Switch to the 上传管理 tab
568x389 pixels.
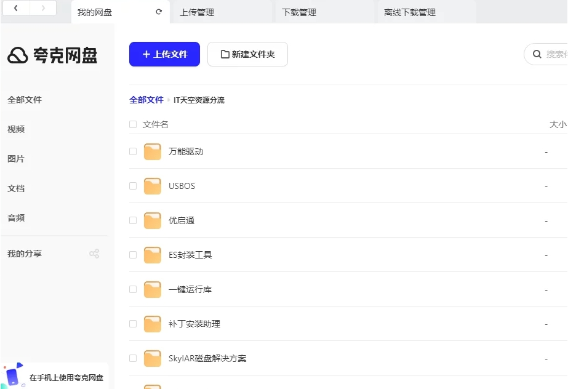pos(197,12)
